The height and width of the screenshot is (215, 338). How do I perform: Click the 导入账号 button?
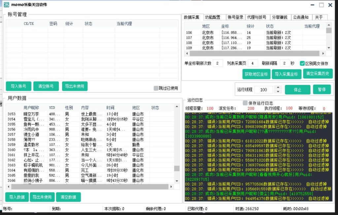pyautogui.click(x=18, y=86)
